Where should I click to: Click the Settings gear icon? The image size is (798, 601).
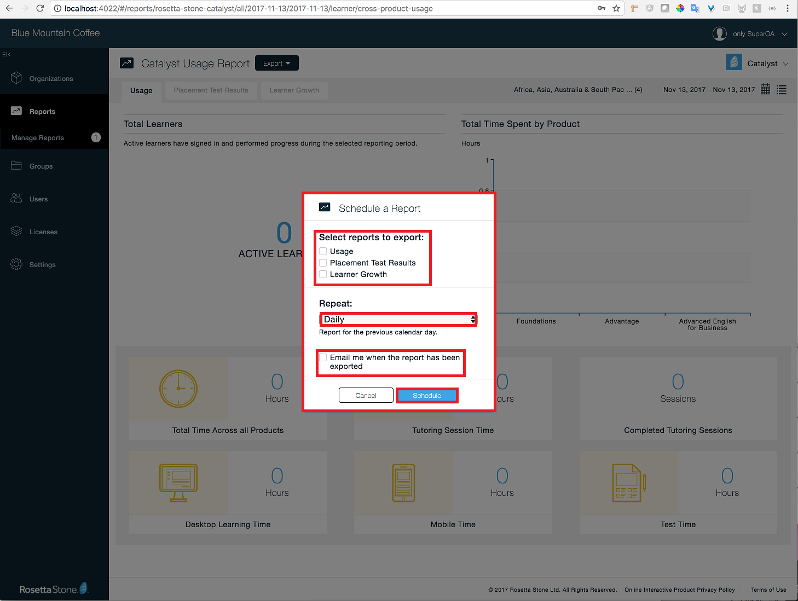[x=16, y=264]
